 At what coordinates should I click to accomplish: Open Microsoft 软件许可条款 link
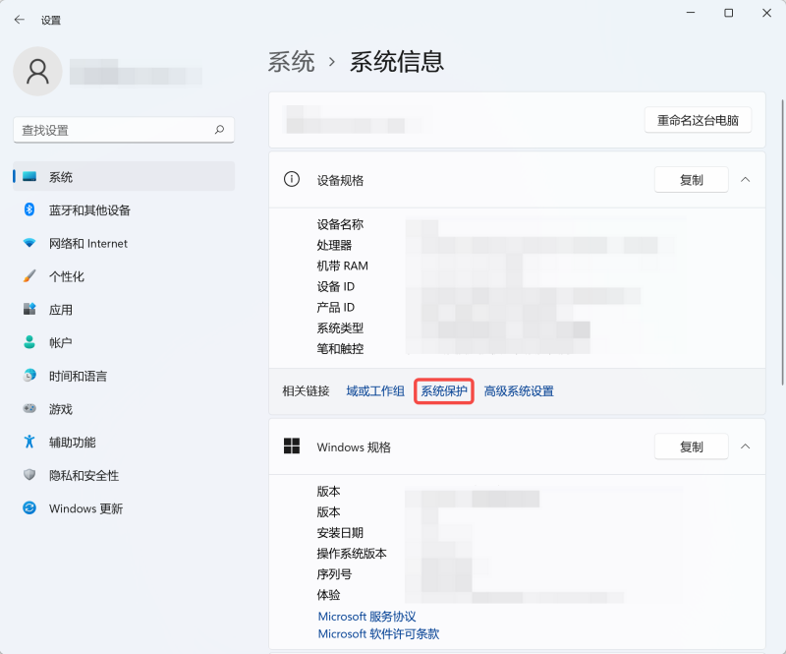click(378, 634)
